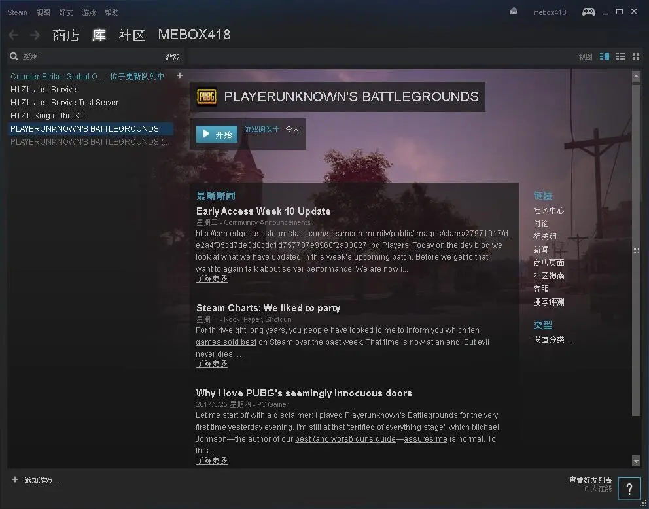Click the vertical scrollbar thumb
Viewport: 649px width, 509px height.
click(x=636, y=249)
